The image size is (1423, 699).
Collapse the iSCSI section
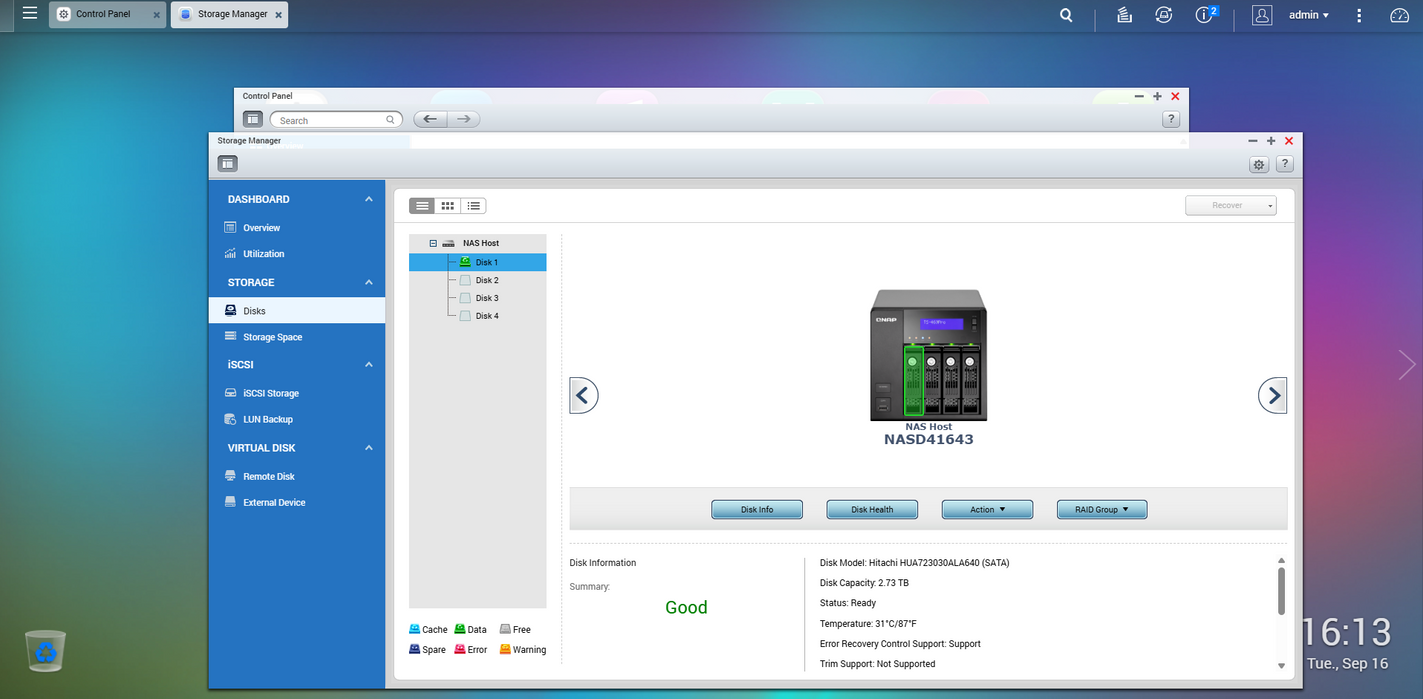369,364
